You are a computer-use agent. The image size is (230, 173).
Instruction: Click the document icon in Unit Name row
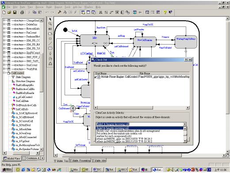point(99,77)
